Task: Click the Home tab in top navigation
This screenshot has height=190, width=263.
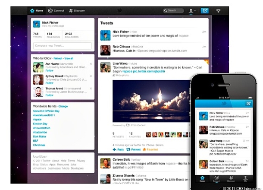Action: [37, 10]
